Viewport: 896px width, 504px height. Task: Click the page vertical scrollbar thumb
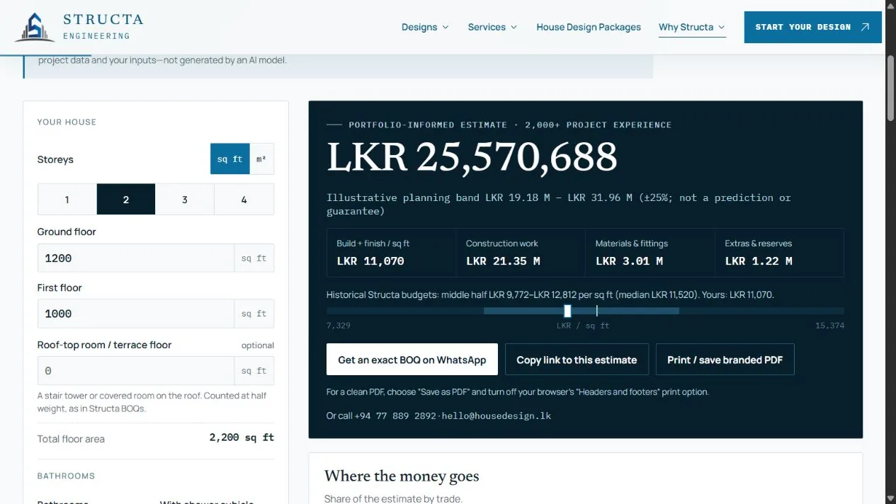pyautogui.click(x=890, y=87)
